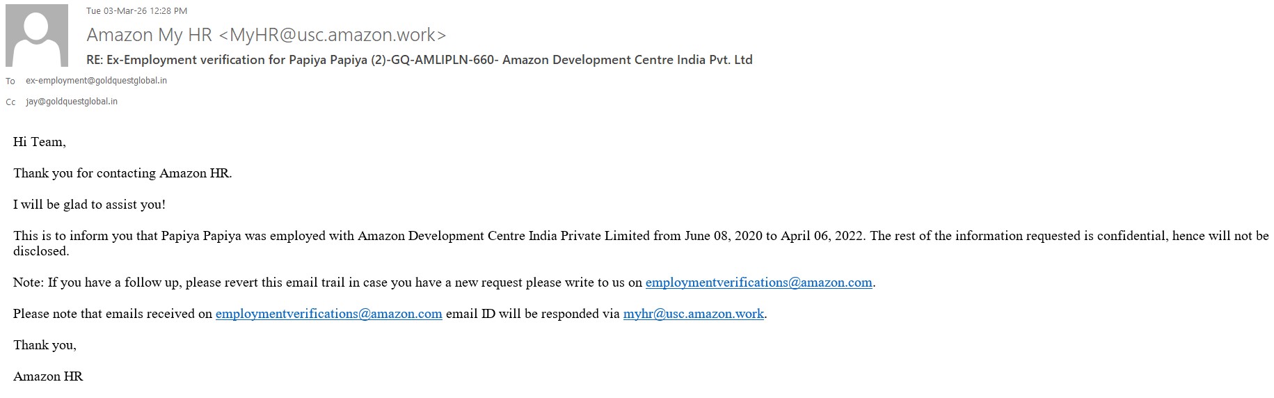The image size is (1274, 398).
Task: Click the Cc field label
Action: coord(10,102)
